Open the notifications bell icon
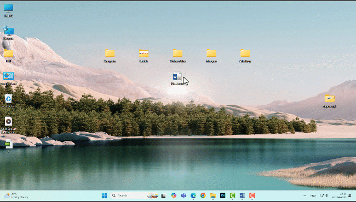 [x=350, y=195]
